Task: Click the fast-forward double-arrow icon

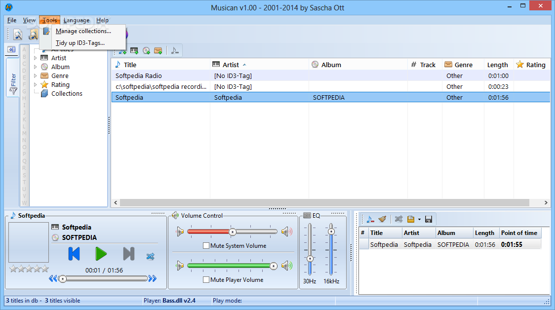Action: click(x=153, y=278)
